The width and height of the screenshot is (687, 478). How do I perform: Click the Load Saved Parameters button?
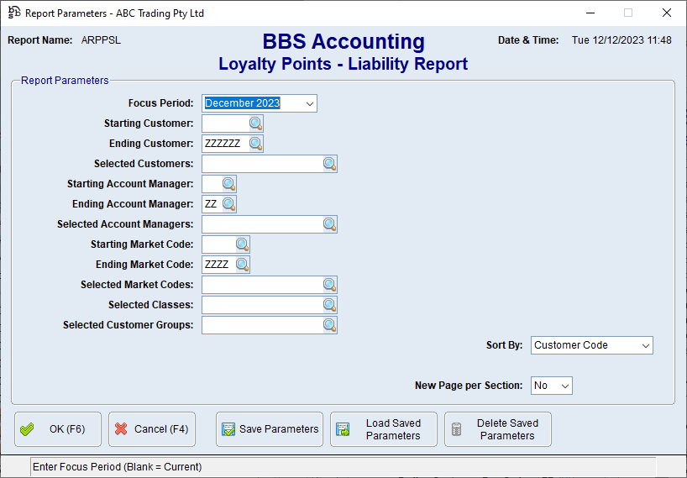tap(384, 429)
